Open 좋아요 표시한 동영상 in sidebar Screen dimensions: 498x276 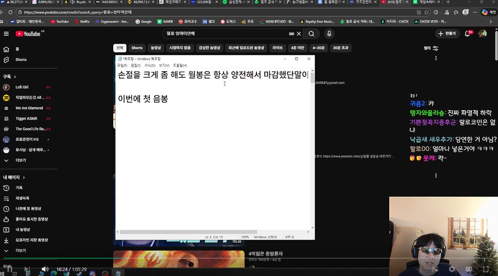click(x=32, y=219)
